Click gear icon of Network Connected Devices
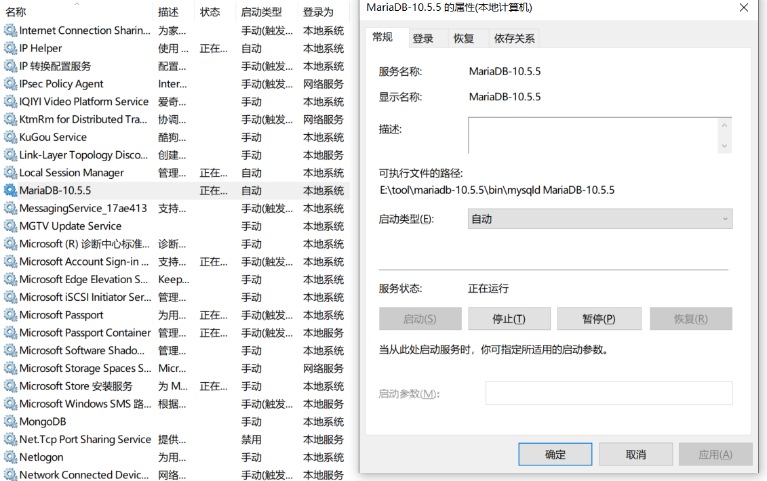The image size is (767, 481). (x=10, y=475)
